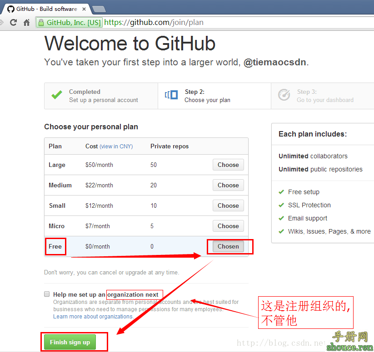Screen dimensions: 374x352
Task: Click the Chosen button for Free plan
Action: pyautogui.click(x=228, y=246)
